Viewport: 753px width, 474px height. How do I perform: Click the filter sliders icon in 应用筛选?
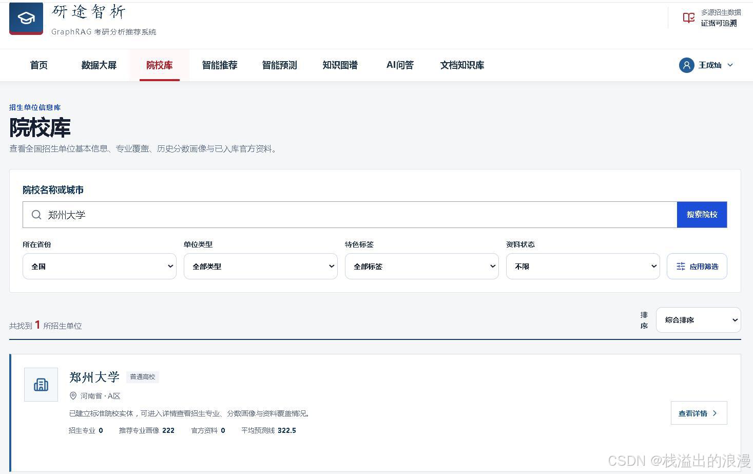coord(681,267)
